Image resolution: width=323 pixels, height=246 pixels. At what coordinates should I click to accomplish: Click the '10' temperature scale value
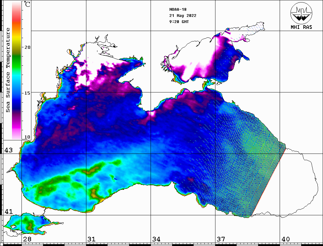coord(27,137)
